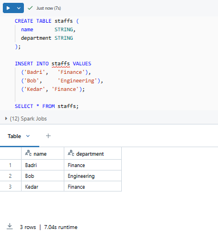Expand the (12) Spark Jobs section
The width and height of the screenshot is (218, 233).
point(26,119)
